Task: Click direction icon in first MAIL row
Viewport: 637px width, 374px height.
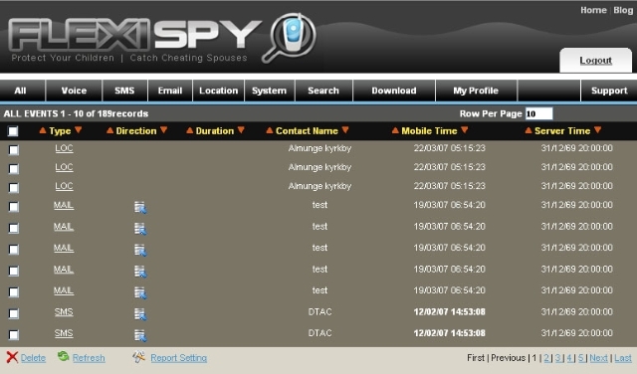Action: tap(140, 207)
